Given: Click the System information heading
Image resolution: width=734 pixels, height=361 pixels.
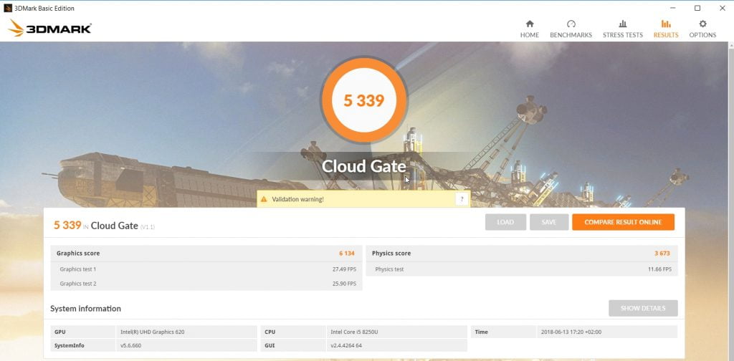Looking at the screenshot, I should pos(85,309).
